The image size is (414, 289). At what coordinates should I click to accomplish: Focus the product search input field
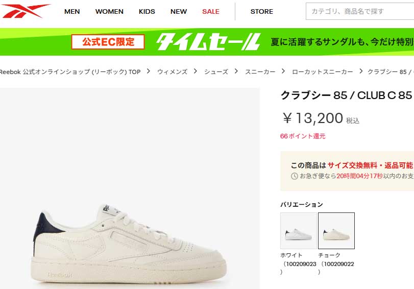pos(360,11)
